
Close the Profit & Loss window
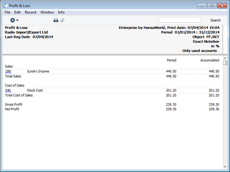222,6
